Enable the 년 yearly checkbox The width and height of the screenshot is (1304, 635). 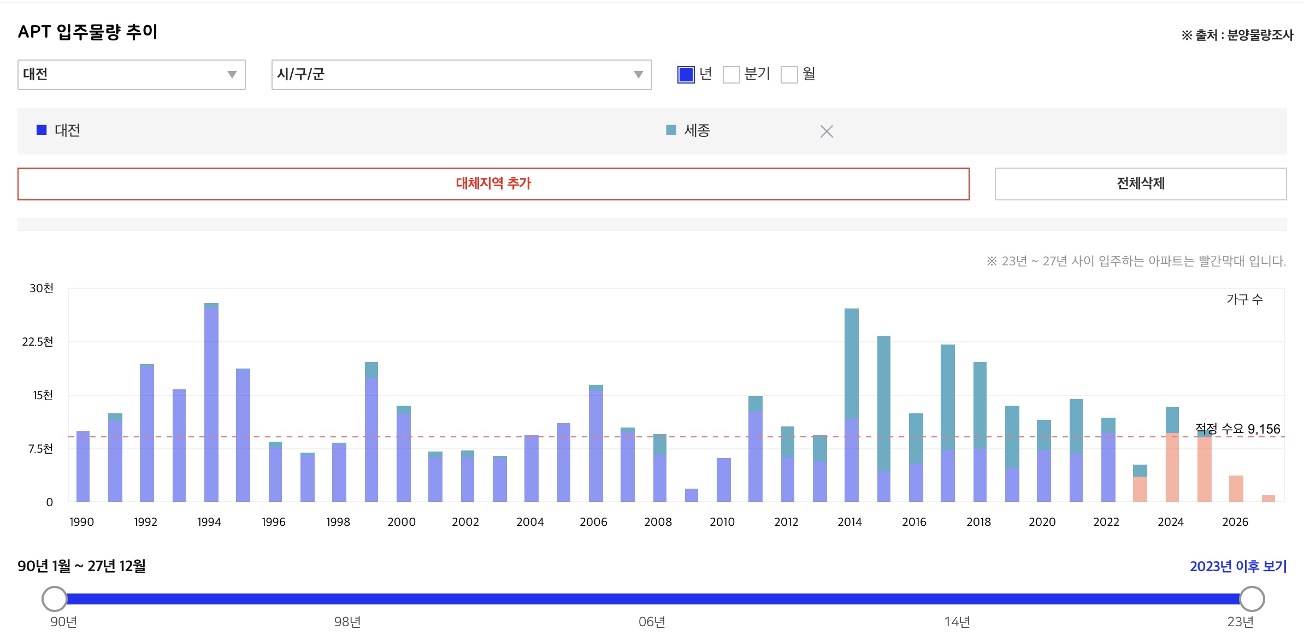click(686, 74)
